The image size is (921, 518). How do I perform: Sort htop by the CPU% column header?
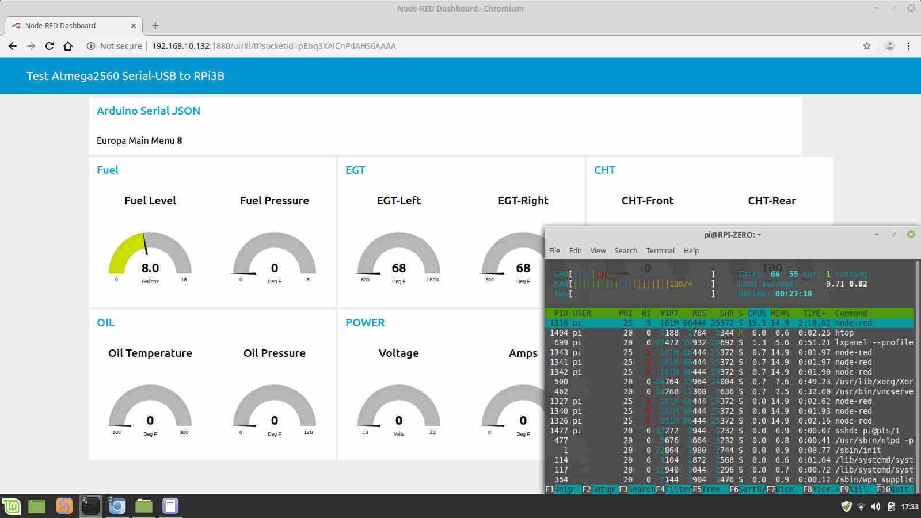coord(756,313)
